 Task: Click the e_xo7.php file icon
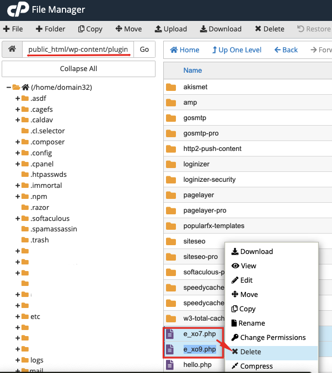(169, 334)
